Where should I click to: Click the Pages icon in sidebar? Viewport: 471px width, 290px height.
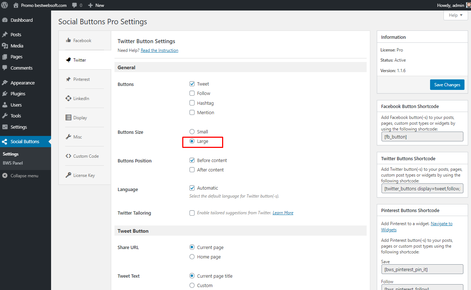coord(5,57)
